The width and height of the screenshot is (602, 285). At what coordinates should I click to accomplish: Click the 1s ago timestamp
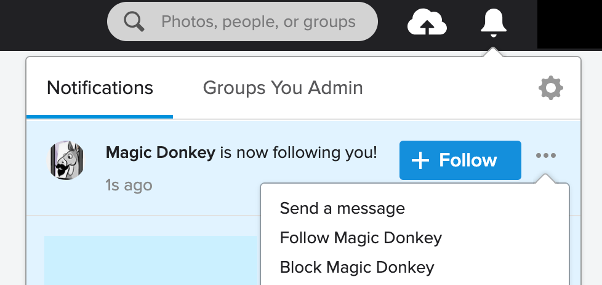129,185
